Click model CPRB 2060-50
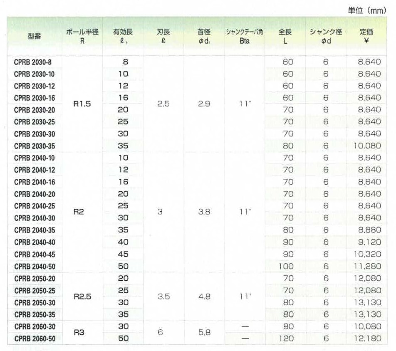 click(35, 339)
